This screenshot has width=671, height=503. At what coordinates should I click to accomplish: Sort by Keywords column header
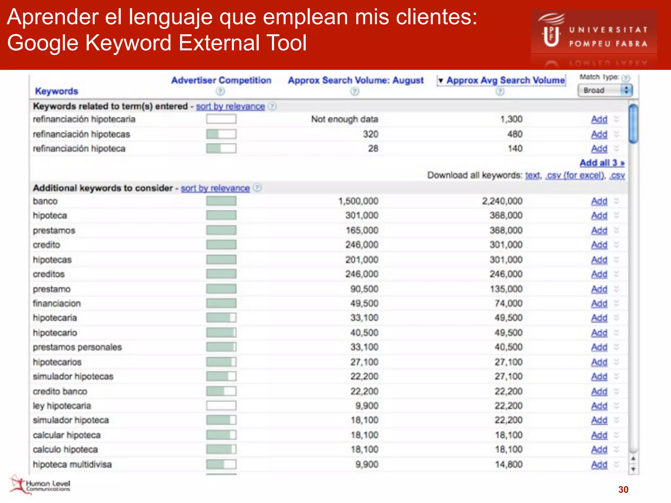point(56,91)
